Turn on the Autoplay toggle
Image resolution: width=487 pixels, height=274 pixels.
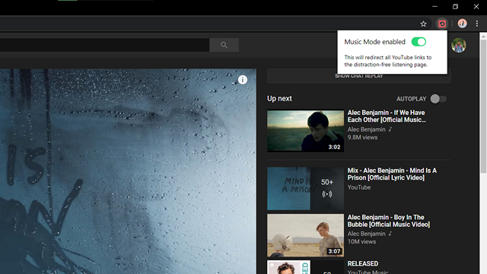(438, 99)
